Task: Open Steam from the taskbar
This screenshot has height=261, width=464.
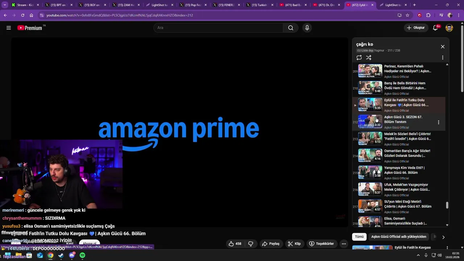Action: [x=61, y=255]
